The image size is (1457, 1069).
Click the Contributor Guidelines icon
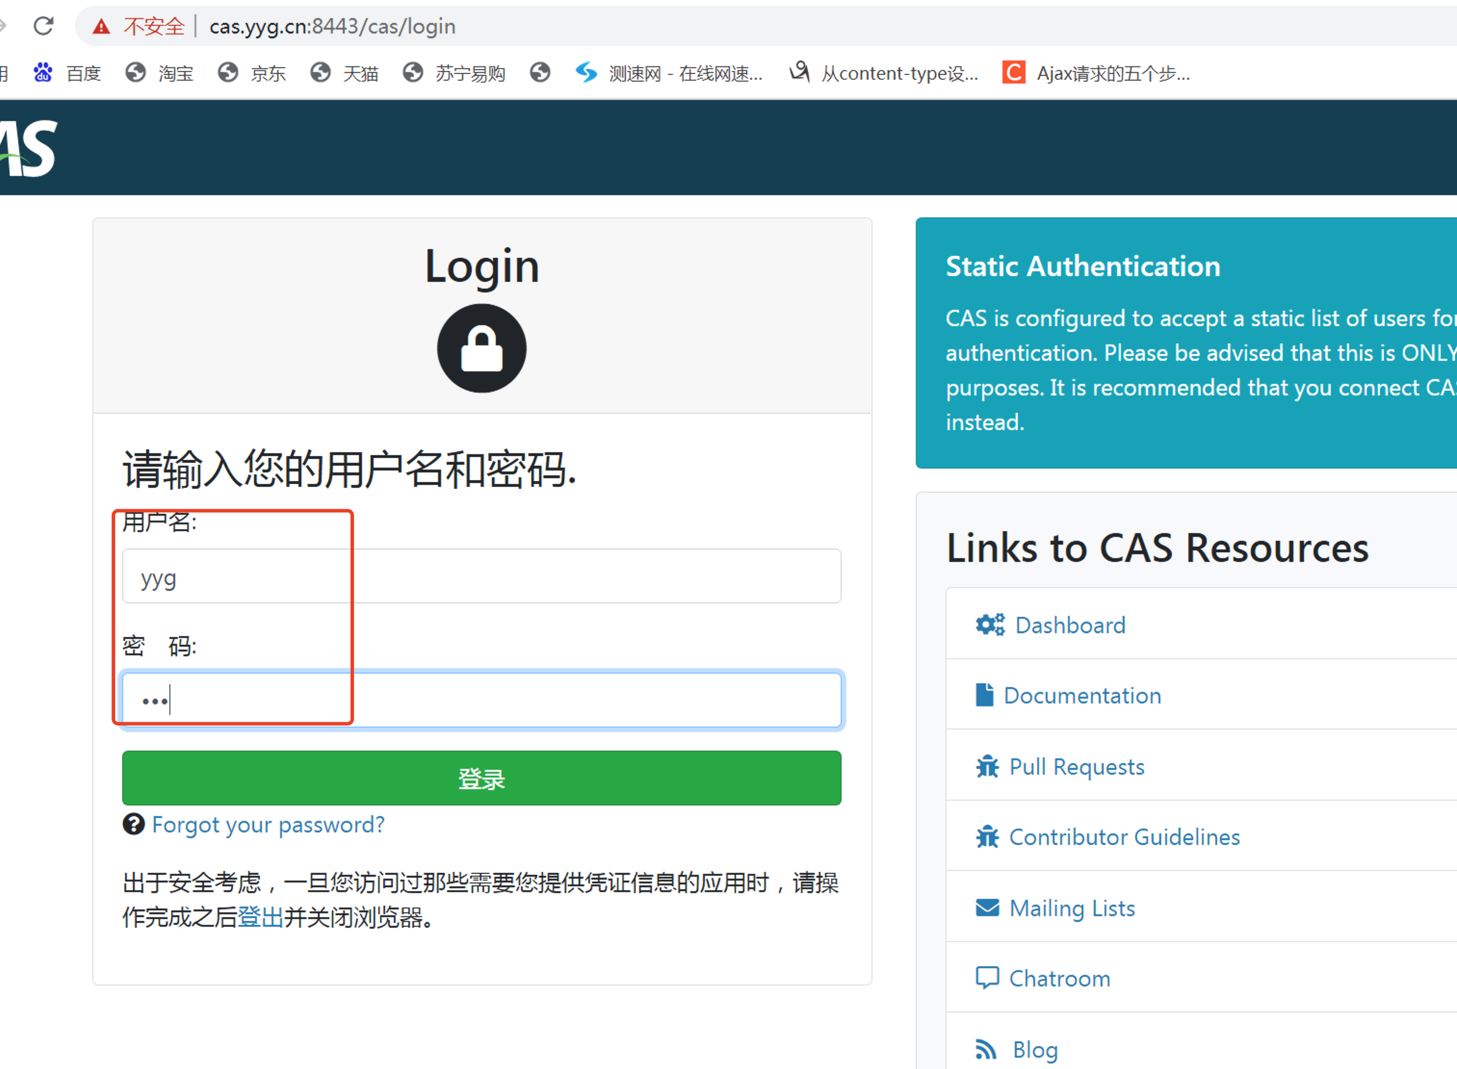[x=988, y=837]
